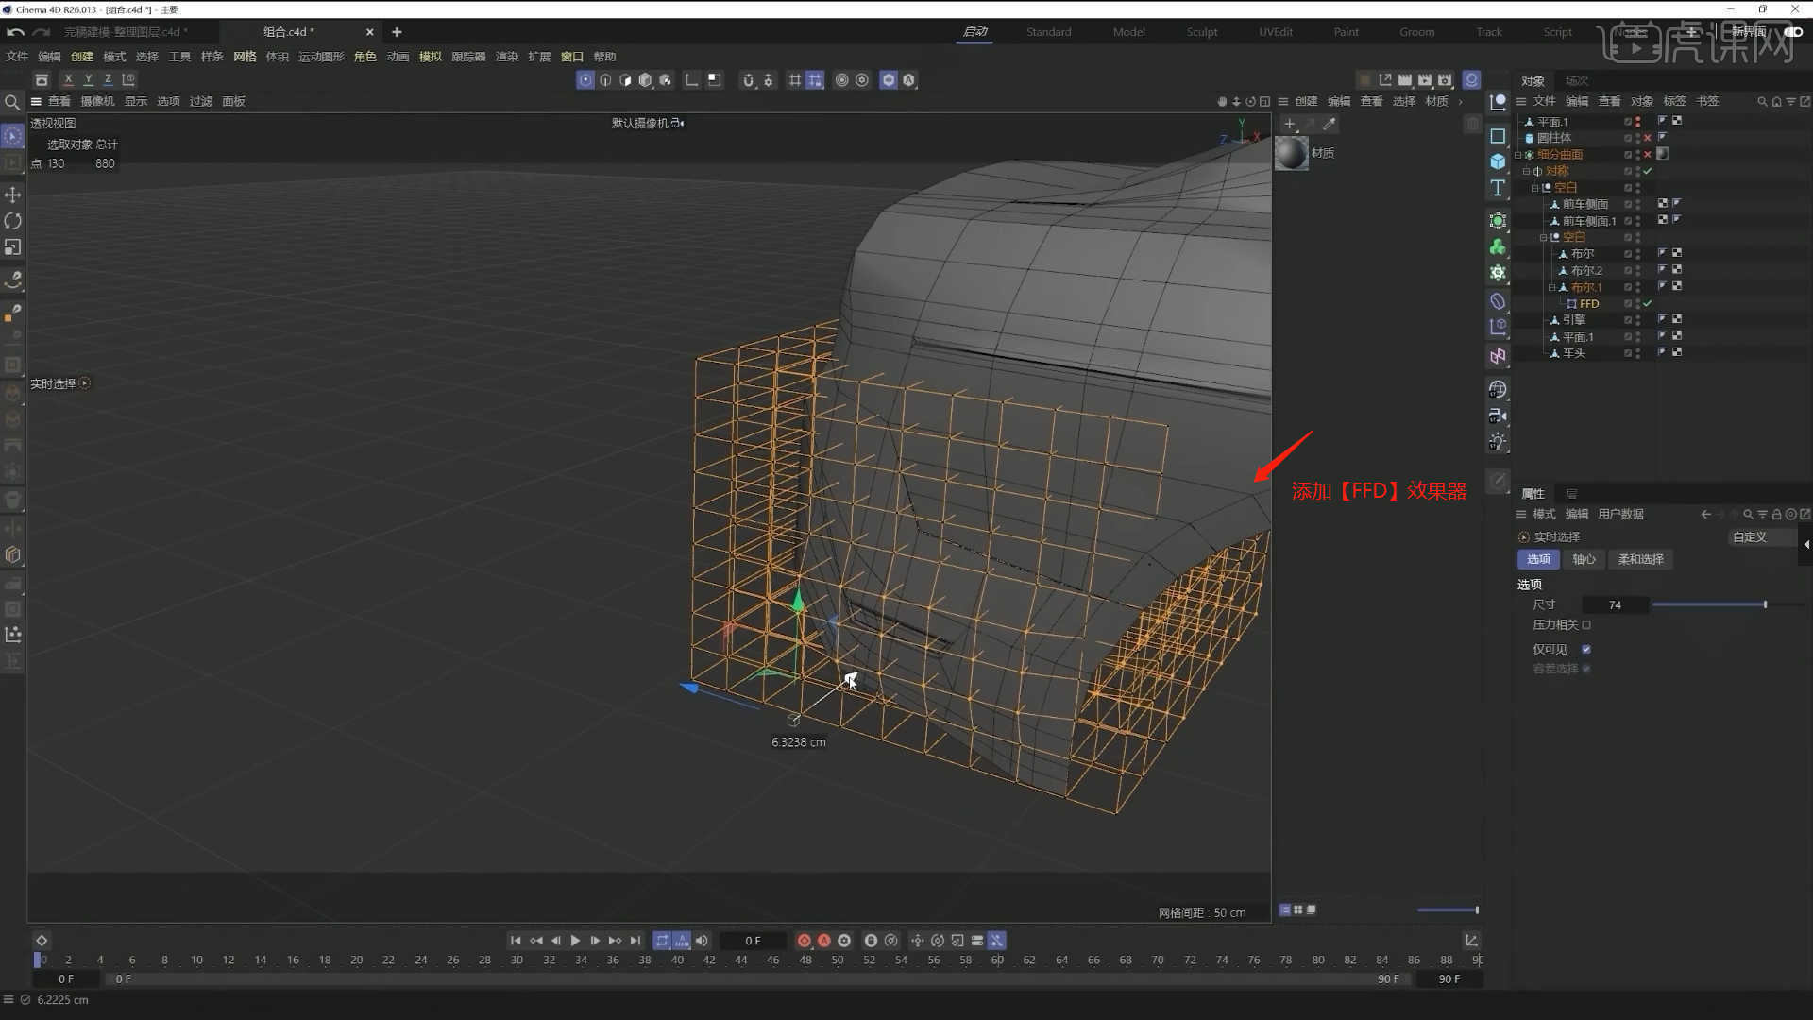Toggle timeline sound speaker icon
The image size is (1813, 1020).
tap(702, 941)
